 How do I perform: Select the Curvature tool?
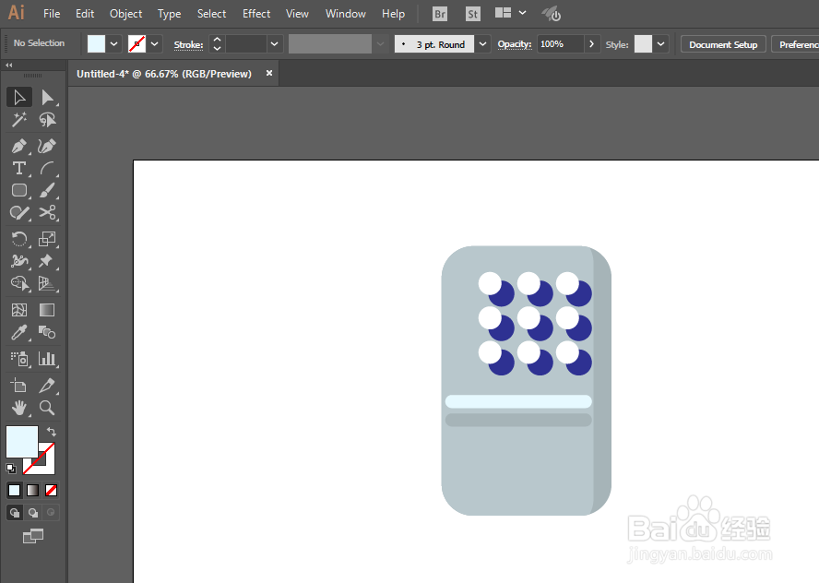(x=47, y=147)
